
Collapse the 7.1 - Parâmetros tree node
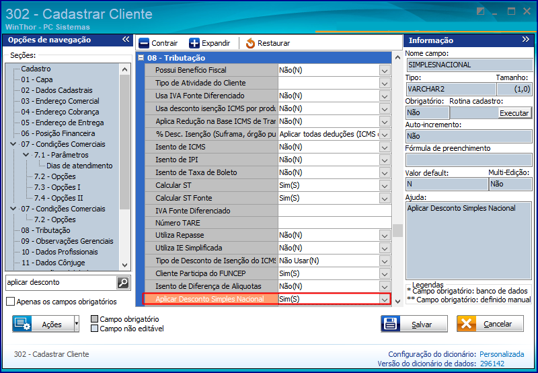coord(26,155)
